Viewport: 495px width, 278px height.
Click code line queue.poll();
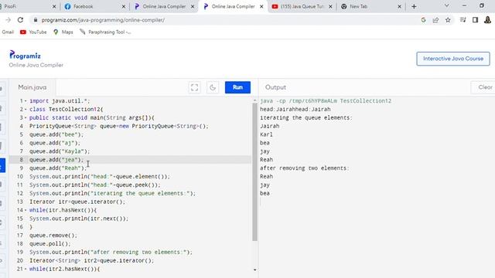coord(49,244)
